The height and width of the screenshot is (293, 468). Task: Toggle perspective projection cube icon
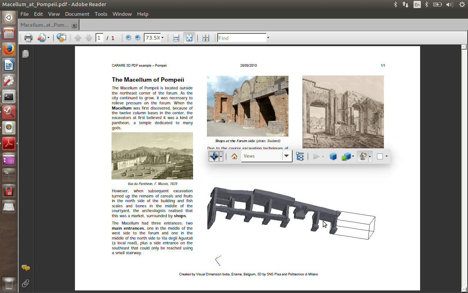333,156
